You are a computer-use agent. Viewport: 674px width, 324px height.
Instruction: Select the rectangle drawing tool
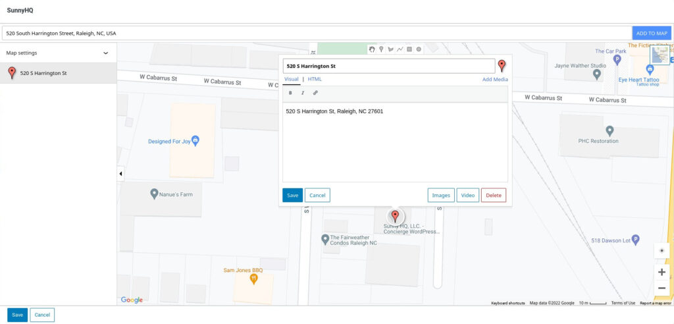click(x=409, y=49)
